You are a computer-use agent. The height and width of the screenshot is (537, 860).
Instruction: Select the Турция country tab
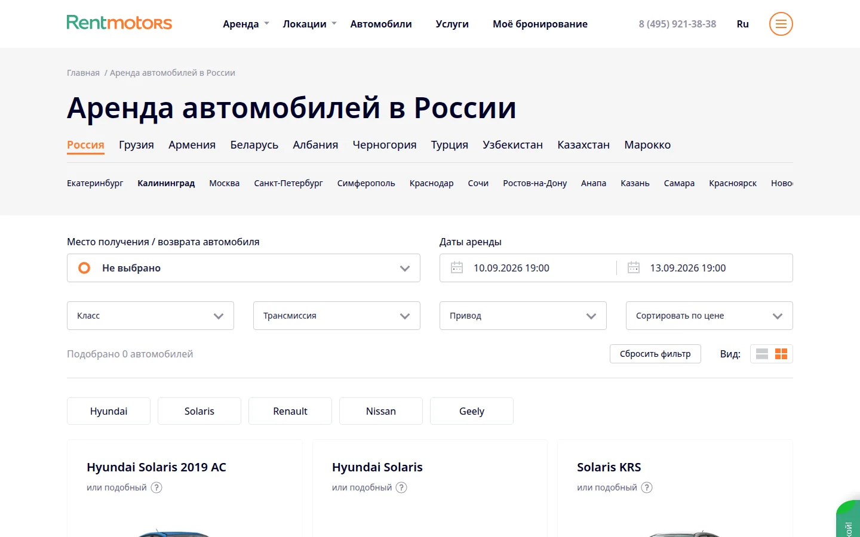[450, 145]
